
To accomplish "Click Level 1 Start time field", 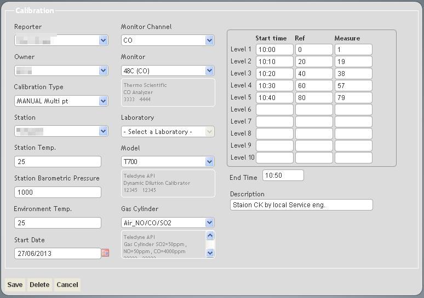I will tap(274, 50).
